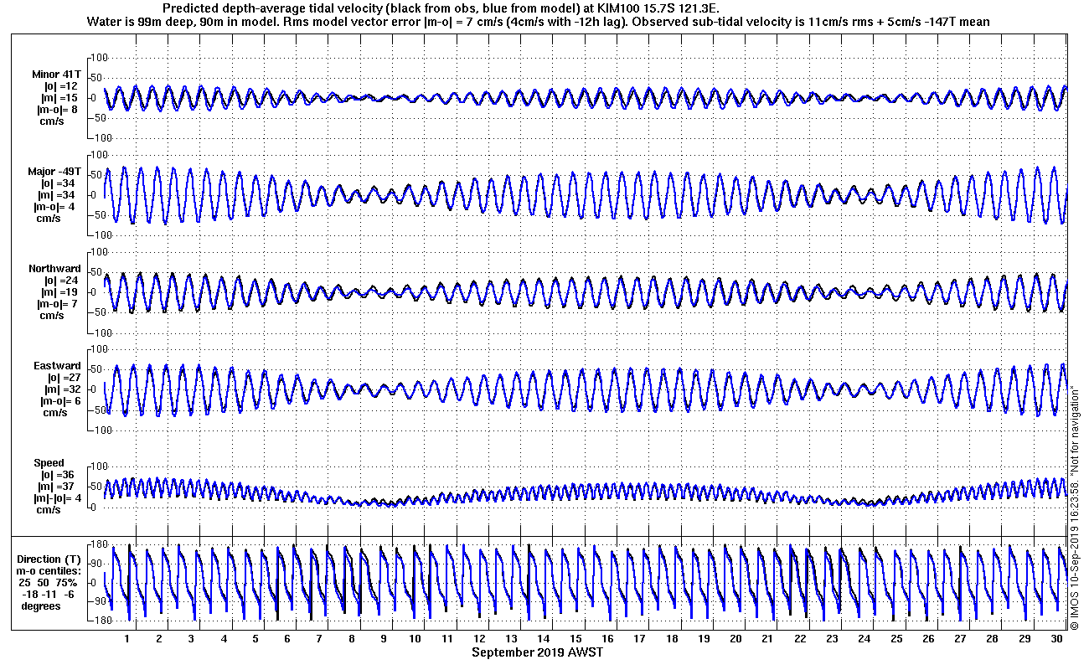Viewport: 1089px width, 670px height.
Task: Click the 'Eastward' panel label
Action: click(57, 366)
